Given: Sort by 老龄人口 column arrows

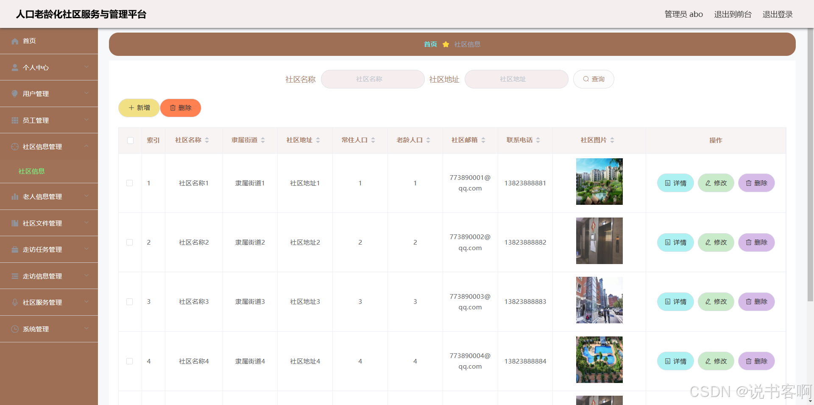Looking at the screenshot, I should pyautogui.click(x=428, y=140).
